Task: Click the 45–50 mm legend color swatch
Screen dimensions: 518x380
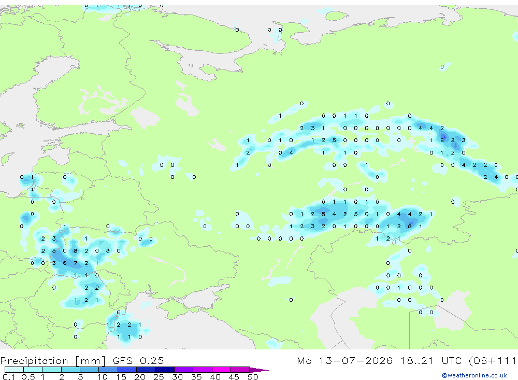Action: (x=240, y=370)
